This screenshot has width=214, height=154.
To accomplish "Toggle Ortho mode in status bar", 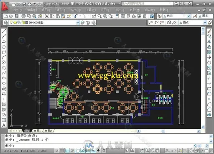I will click(67, 151).
